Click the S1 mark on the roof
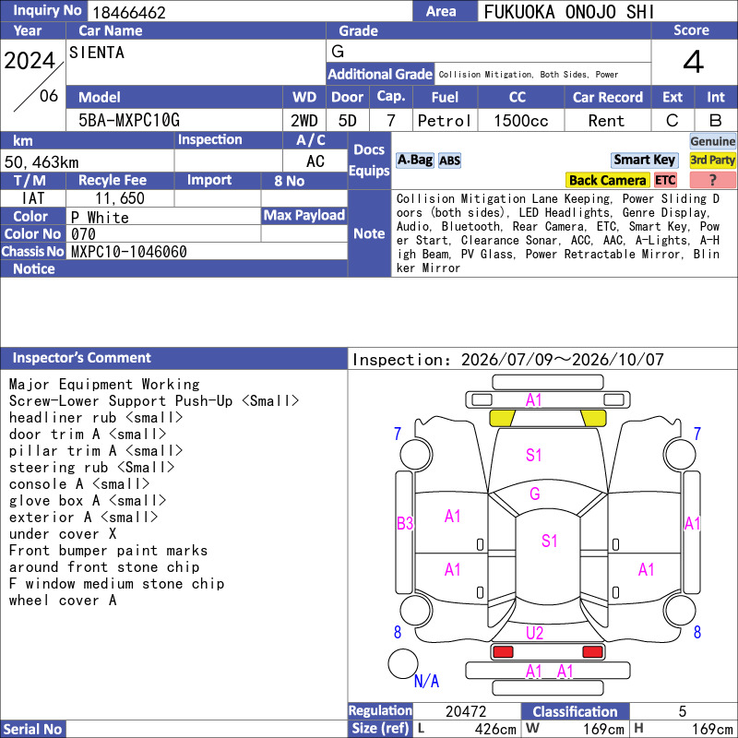The image size is (738, 738). [549, 541]
